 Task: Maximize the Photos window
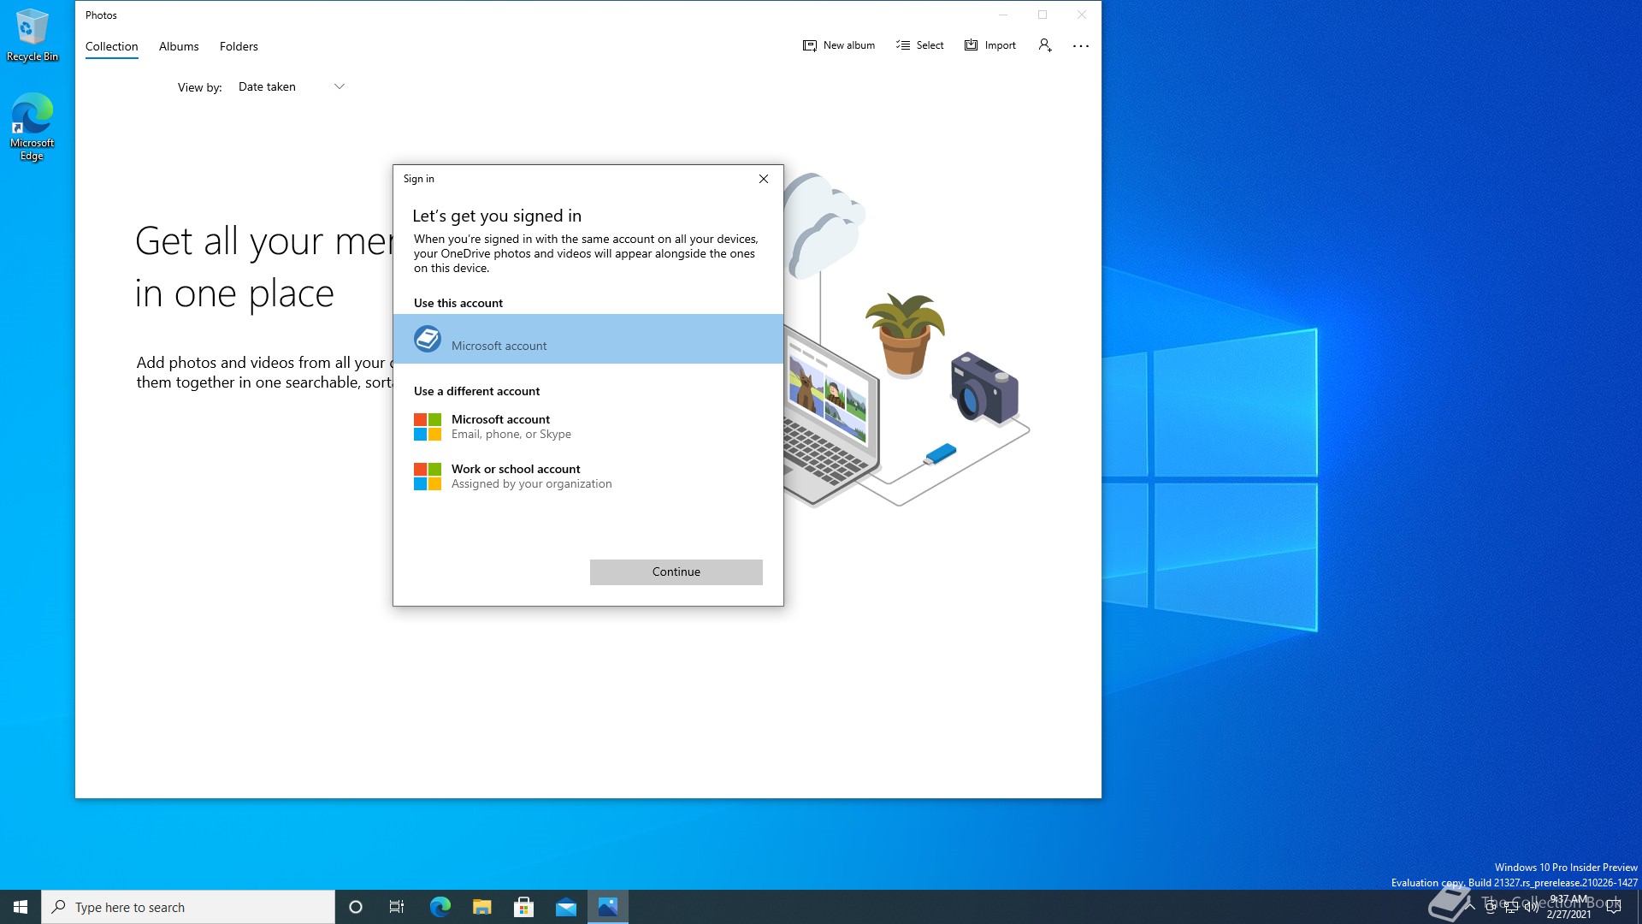point(1042,15)
